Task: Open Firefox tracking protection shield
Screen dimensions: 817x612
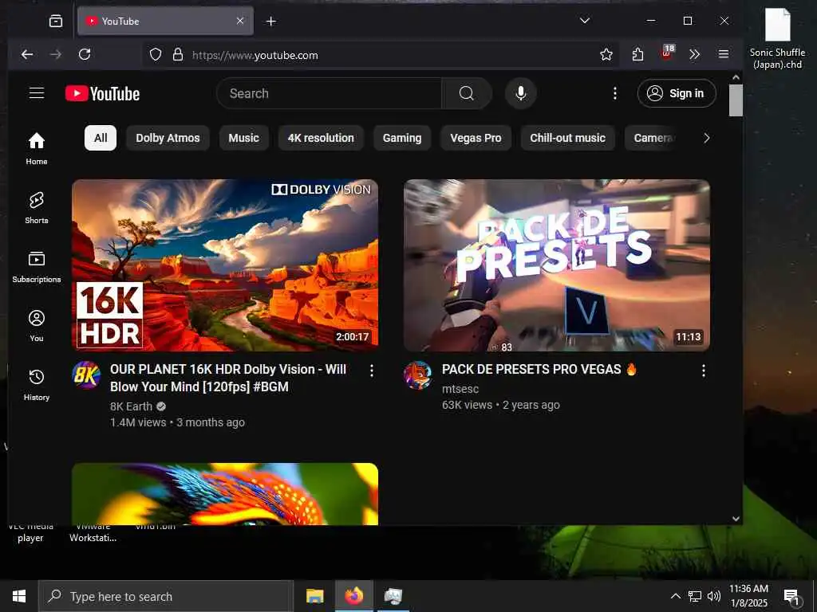Action: (x=156, y=55)
